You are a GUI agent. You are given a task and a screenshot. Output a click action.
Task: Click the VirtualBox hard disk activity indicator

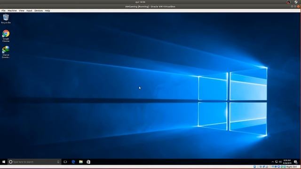254,167
